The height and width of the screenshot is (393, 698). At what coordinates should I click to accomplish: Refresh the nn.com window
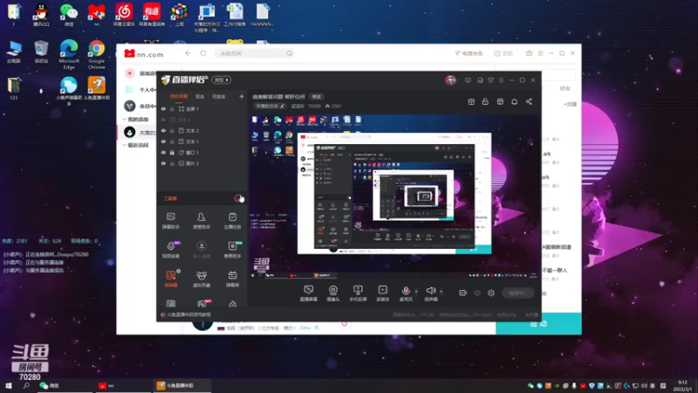[x=203, y=53]
